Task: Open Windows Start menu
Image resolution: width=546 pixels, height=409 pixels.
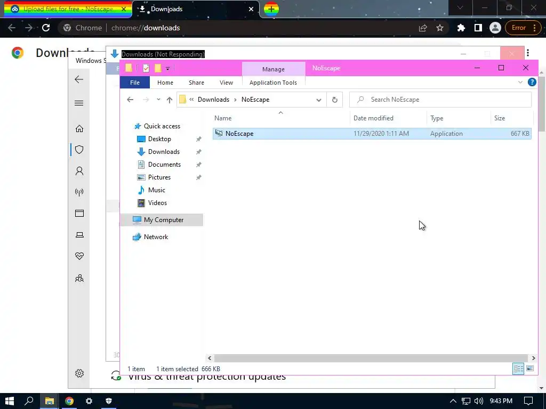Action: [10, 401]
